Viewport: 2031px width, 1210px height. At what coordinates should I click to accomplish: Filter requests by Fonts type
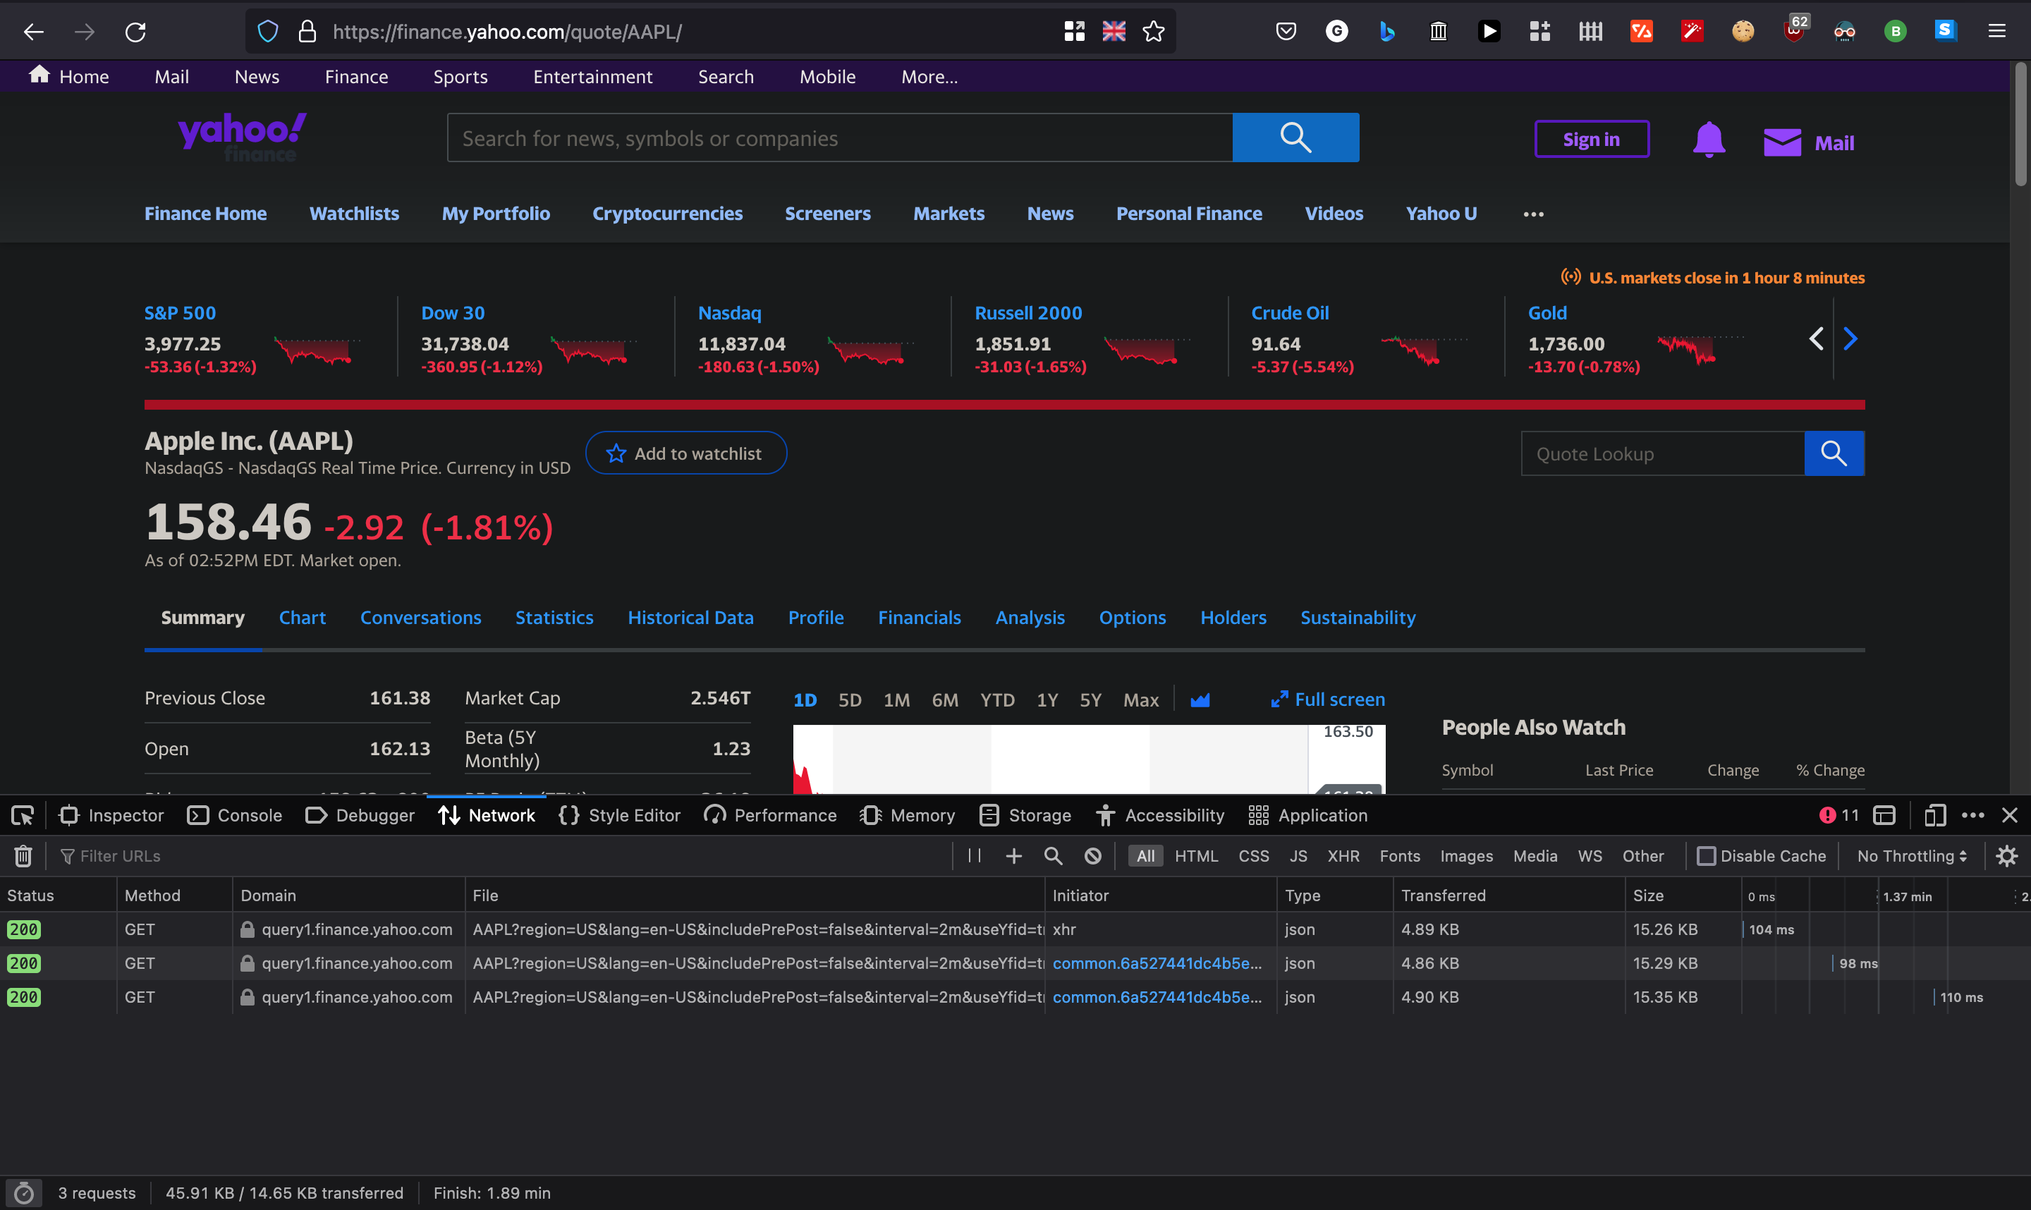point(1399,855)
